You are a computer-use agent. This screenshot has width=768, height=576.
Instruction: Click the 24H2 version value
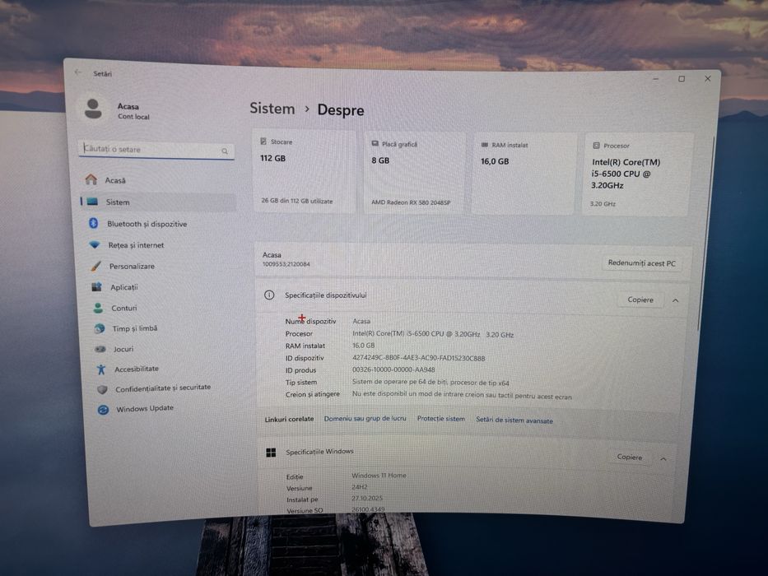coord(359,487)
